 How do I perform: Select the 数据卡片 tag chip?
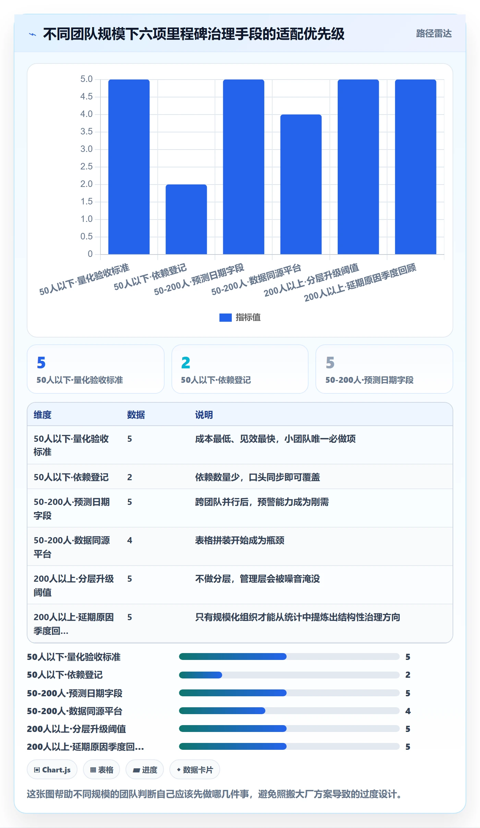194,770
